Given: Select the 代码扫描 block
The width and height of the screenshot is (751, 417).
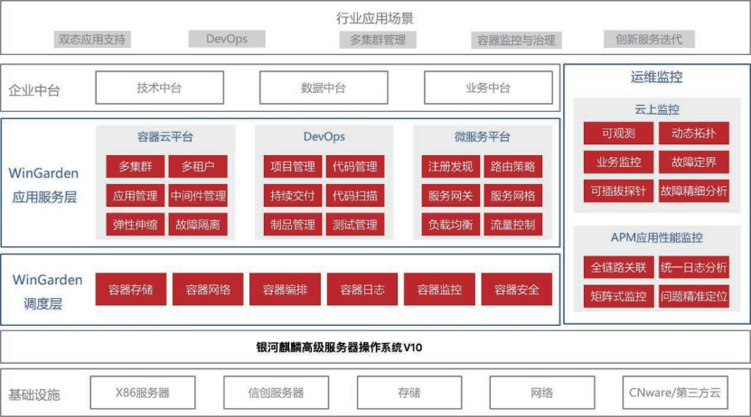Looking at the screenshot, I should coord(355,196).
